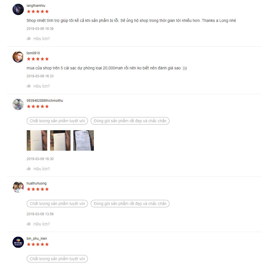Click thumbs-up icon under huathuhuong's review

pyautogui.click(x=29, y=224)
